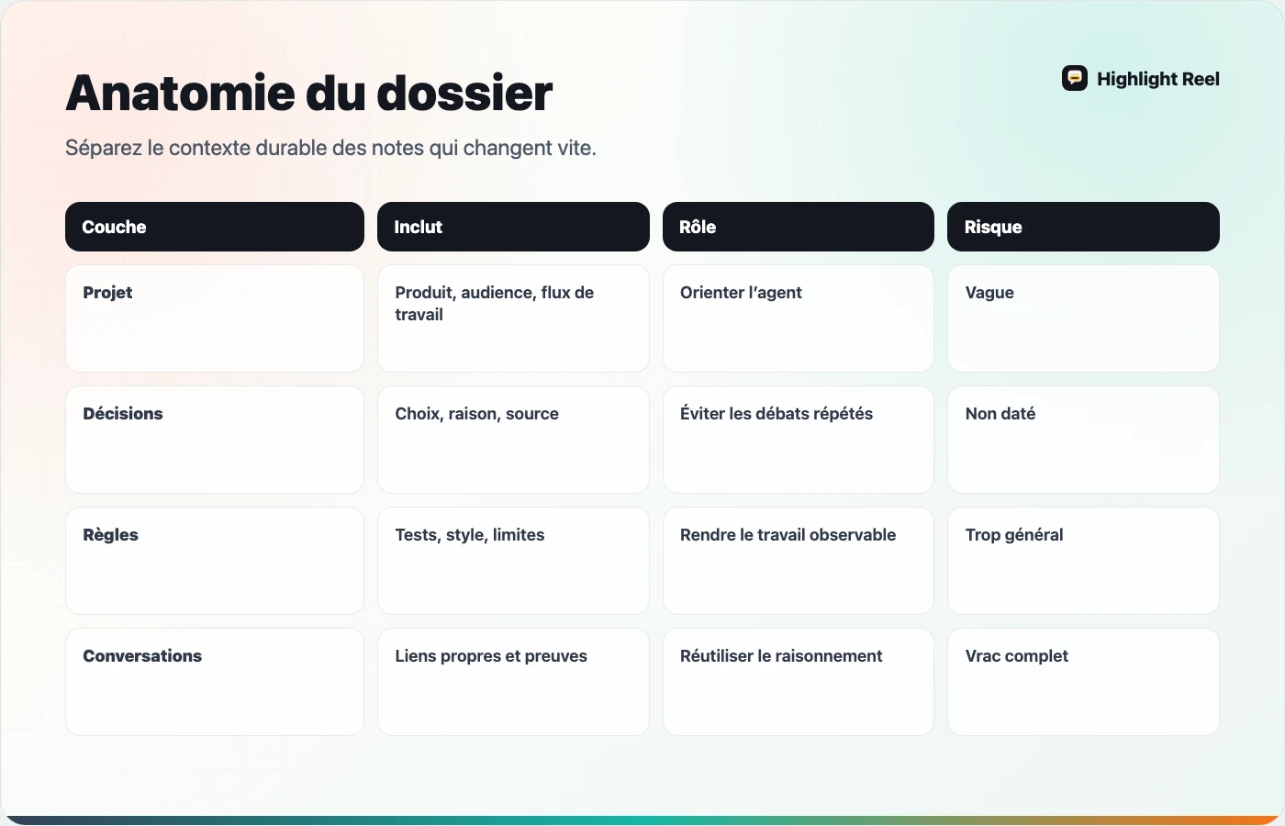Image resolution: width=1285 pixels, height=826 pixels.
Task: Click the 'Orienter l'agent' cell
Action: [x=799, y=318]
